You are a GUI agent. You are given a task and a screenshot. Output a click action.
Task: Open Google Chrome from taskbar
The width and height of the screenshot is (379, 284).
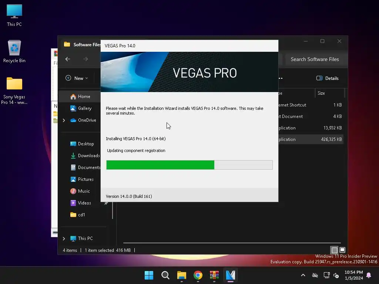(198, 275)
